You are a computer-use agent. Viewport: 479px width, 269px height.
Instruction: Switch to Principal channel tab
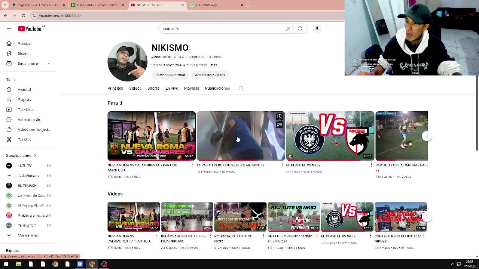(115, 89)
